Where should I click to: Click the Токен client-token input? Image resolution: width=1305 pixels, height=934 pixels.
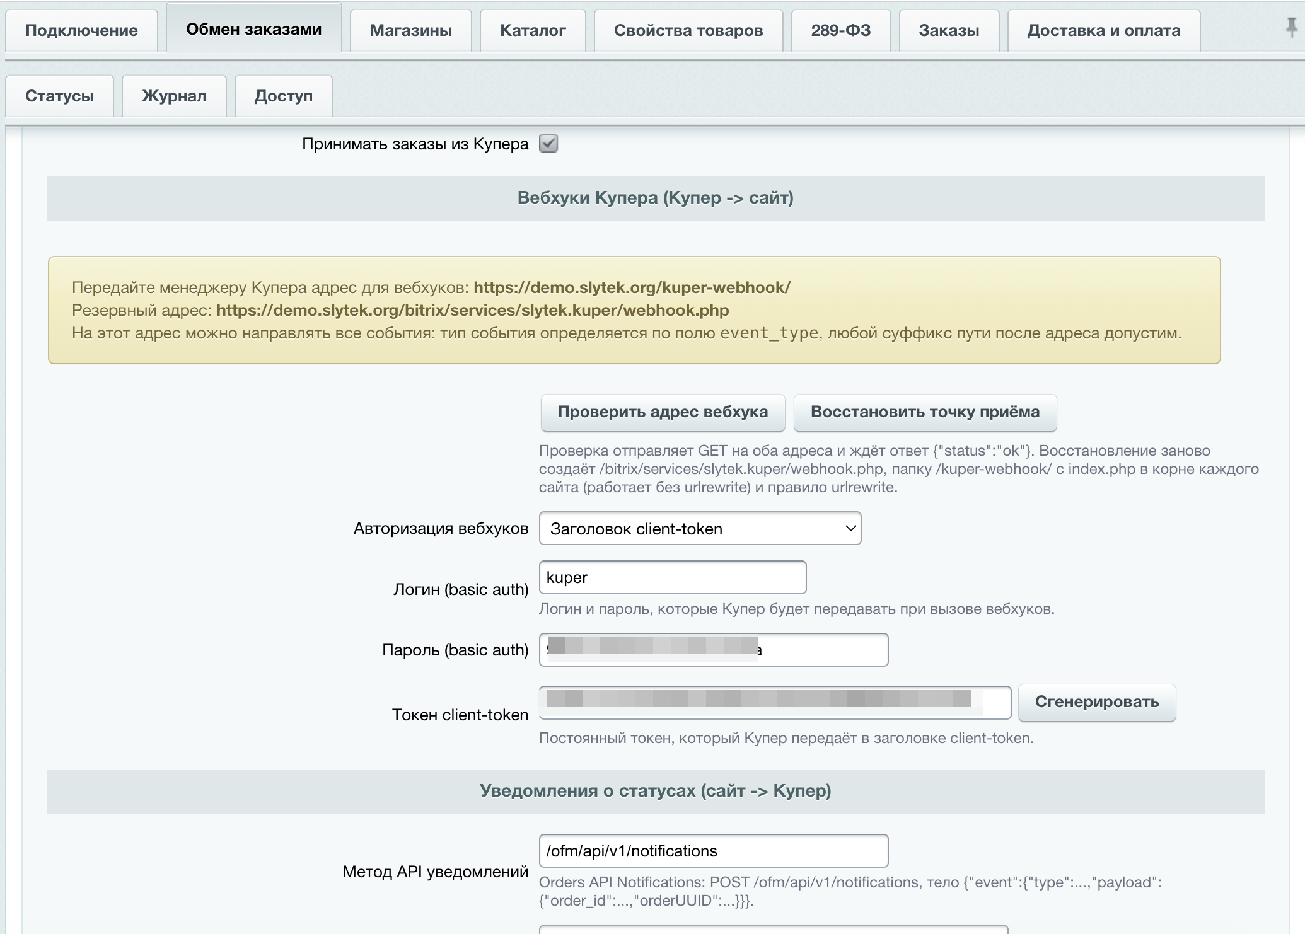point(775,703)
